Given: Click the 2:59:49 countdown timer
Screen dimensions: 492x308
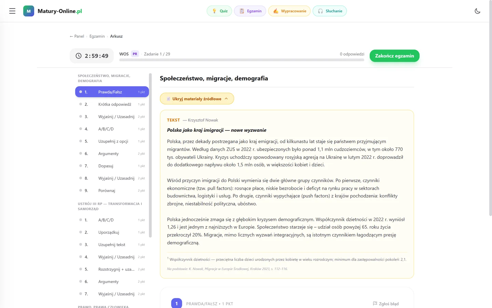Looking at the screenshot, I should click(x=92, y=56).
